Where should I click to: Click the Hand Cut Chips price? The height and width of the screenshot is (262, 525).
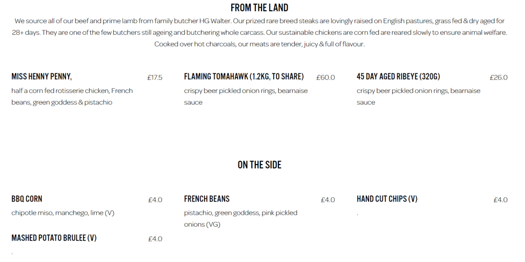pos(500,200)
